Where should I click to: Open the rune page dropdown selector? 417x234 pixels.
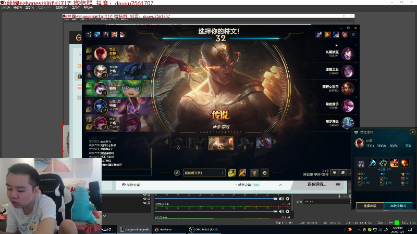coord(204,173)
